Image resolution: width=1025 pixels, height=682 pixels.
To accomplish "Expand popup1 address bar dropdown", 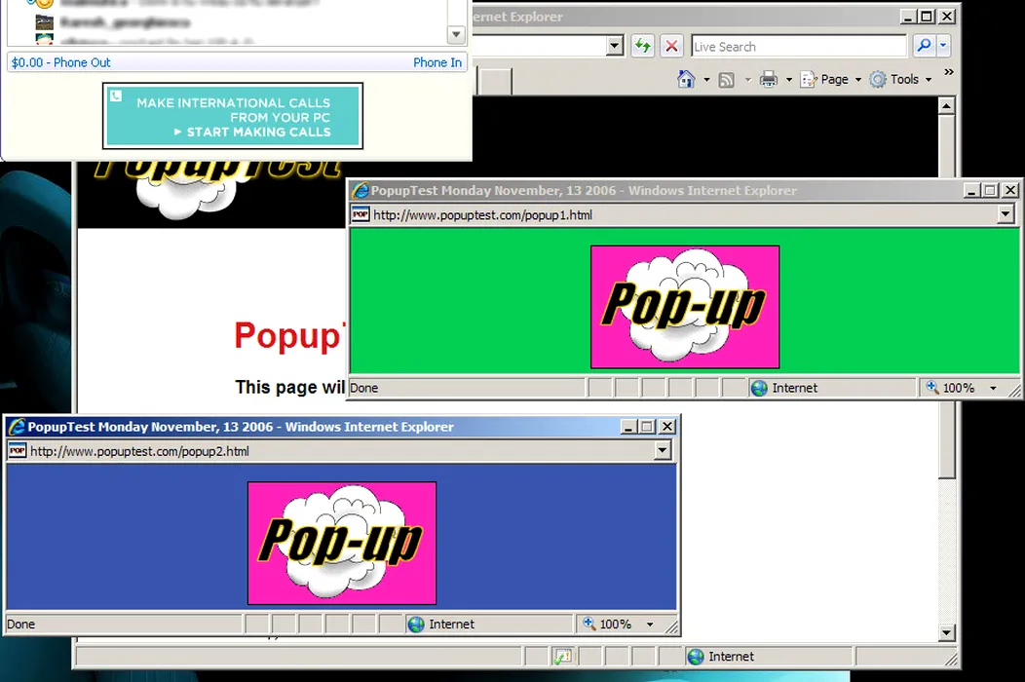I will 1006,213.
